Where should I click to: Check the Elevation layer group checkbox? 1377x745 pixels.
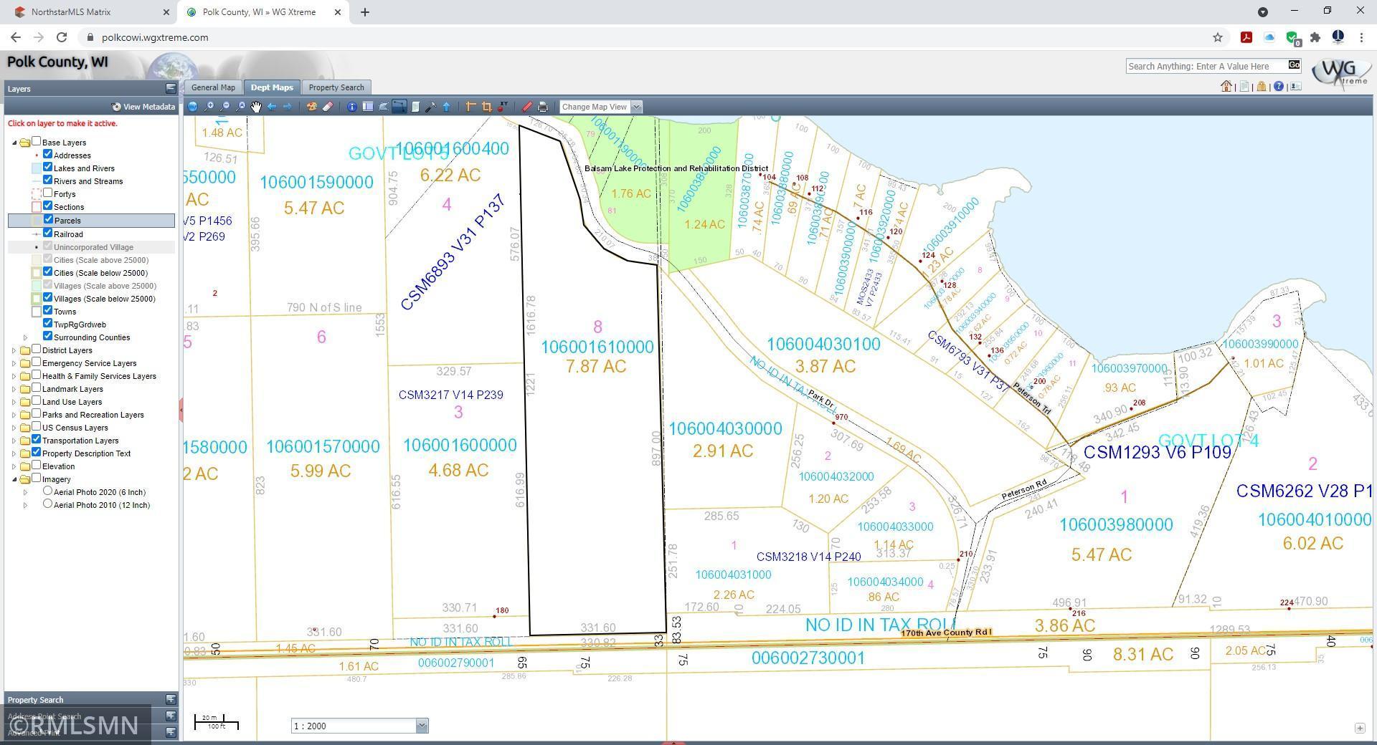(36, 465)
